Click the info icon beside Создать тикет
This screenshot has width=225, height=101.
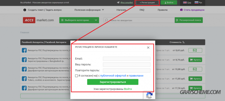[x=25, y=10]
